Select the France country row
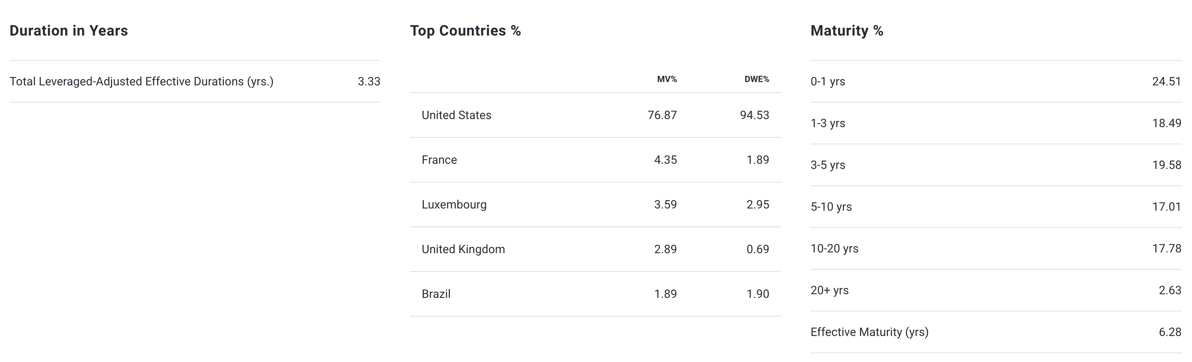This screenshot has height=362, width=1192. coord(439,160)
